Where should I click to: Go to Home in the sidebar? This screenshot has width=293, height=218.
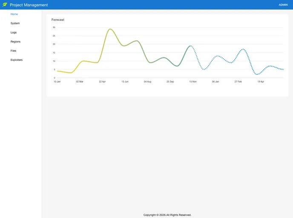tap(14, 14)
